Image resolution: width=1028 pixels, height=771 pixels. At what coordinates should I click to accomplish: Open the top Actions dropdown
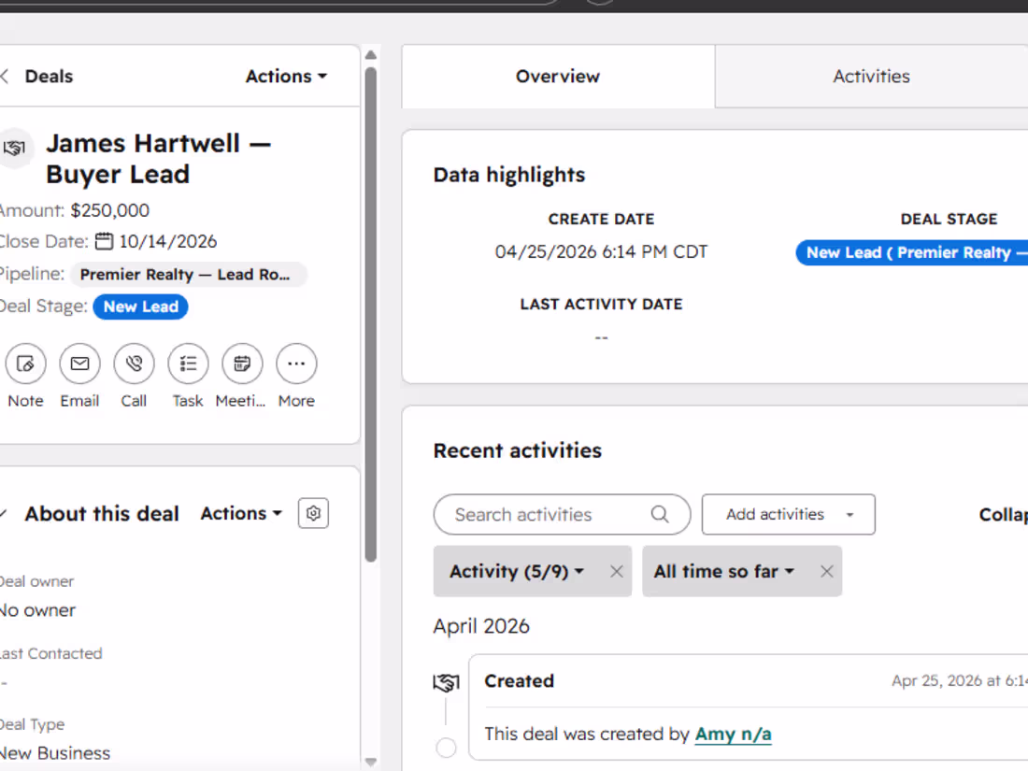tap(287, 76)
